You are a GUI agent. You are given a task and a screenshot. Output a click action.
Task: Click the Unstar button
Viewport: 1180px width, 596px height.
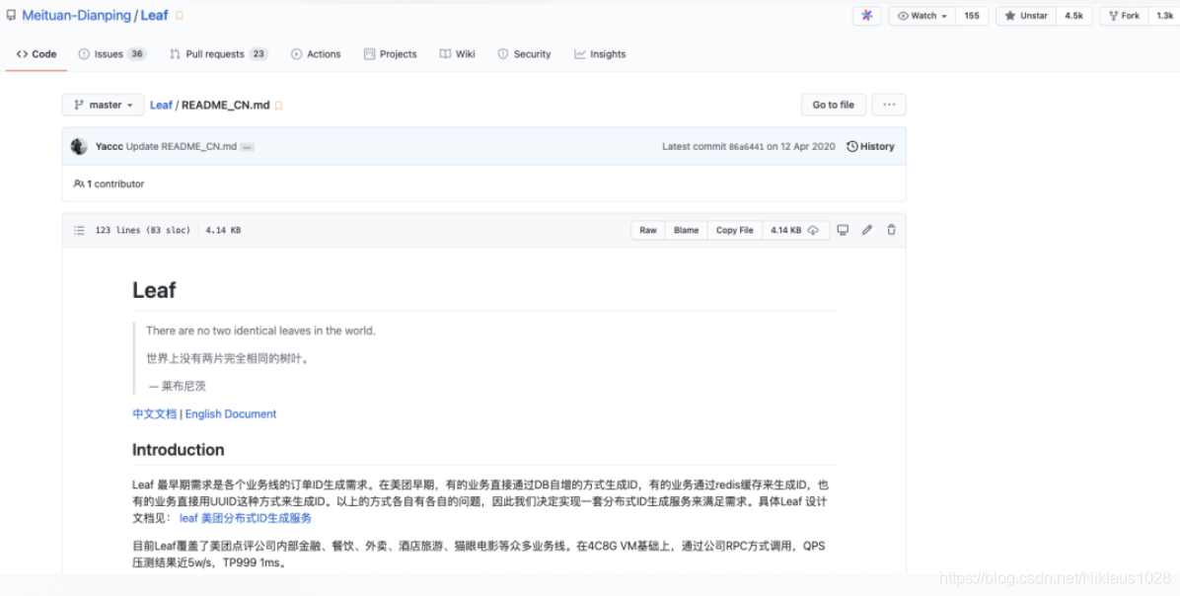click(x=1026, y=16)
